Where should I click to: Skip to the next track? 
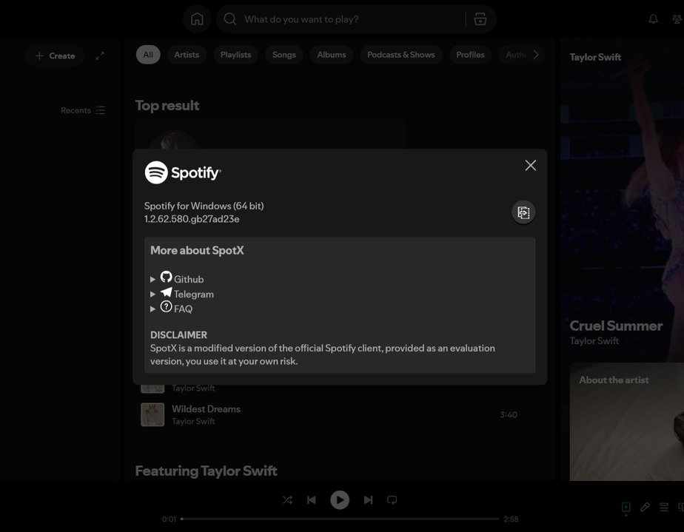tap(368, 500)
